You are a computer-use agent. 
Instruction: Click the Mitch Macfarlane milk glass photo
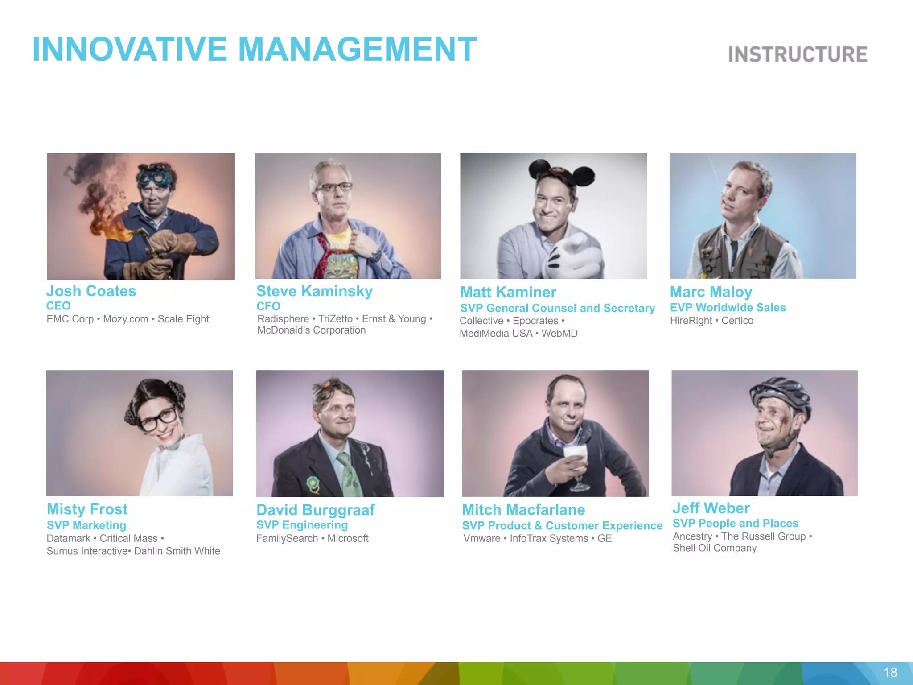(x=555, y=433)
